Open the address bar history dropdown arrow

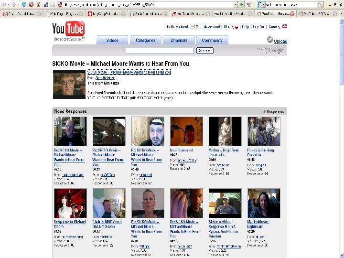(235, 4)
